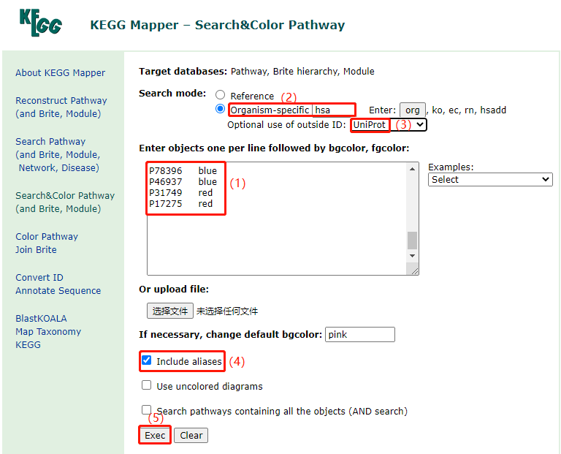This screenshot has width=561, height=454.
Task: Click the Clear button
Action: 191,435
